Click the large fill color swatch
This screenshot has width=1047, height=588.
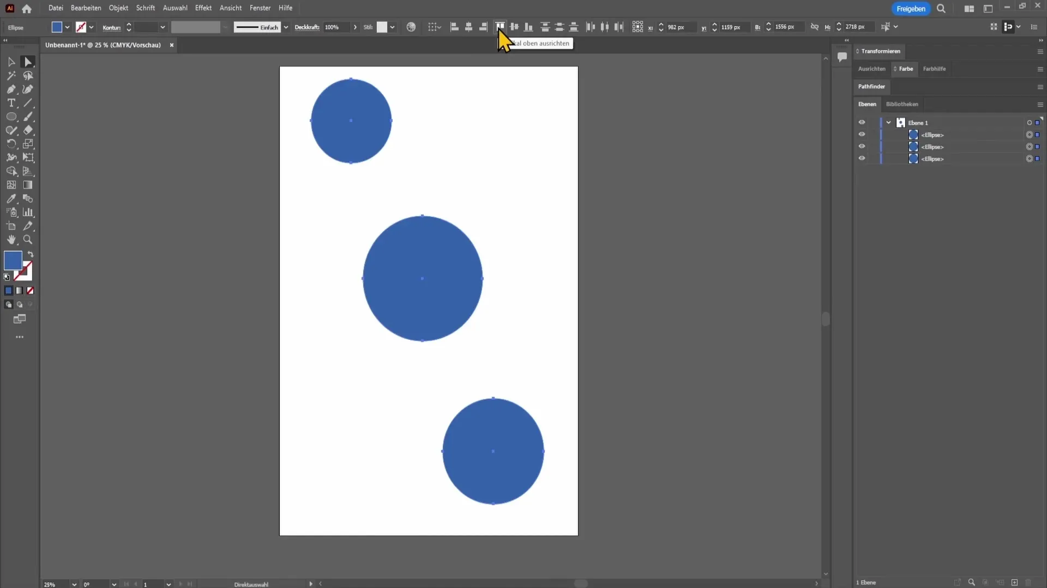[13, 260]
